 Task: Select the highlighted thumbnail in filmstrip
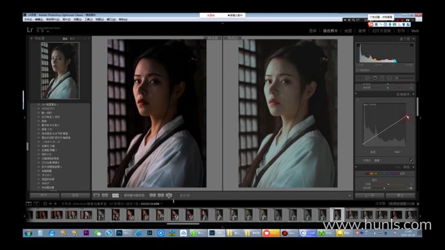pos(337,214)
